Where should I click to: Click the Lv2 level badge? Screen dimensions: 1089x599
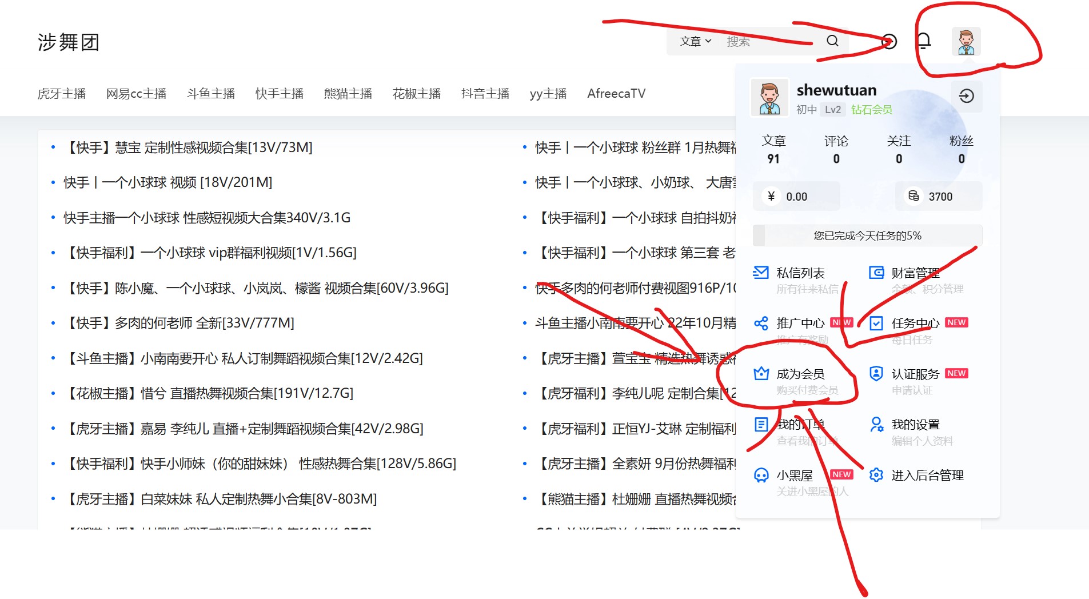[x=832, y=109]
